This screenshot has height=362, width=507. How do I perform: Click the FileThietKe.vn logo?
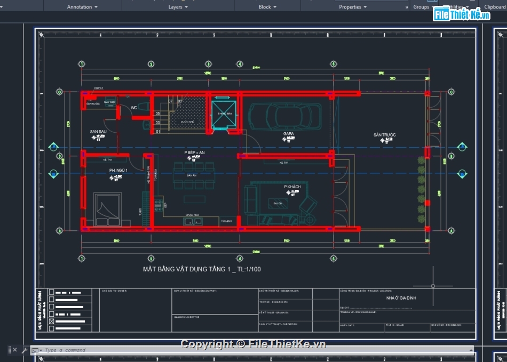click(x=461, y=14)
